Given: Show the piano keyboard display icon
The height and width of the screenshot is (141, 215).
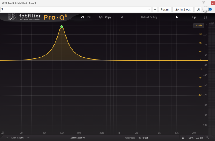Looking at the screenshot, I should click(2, 133).
